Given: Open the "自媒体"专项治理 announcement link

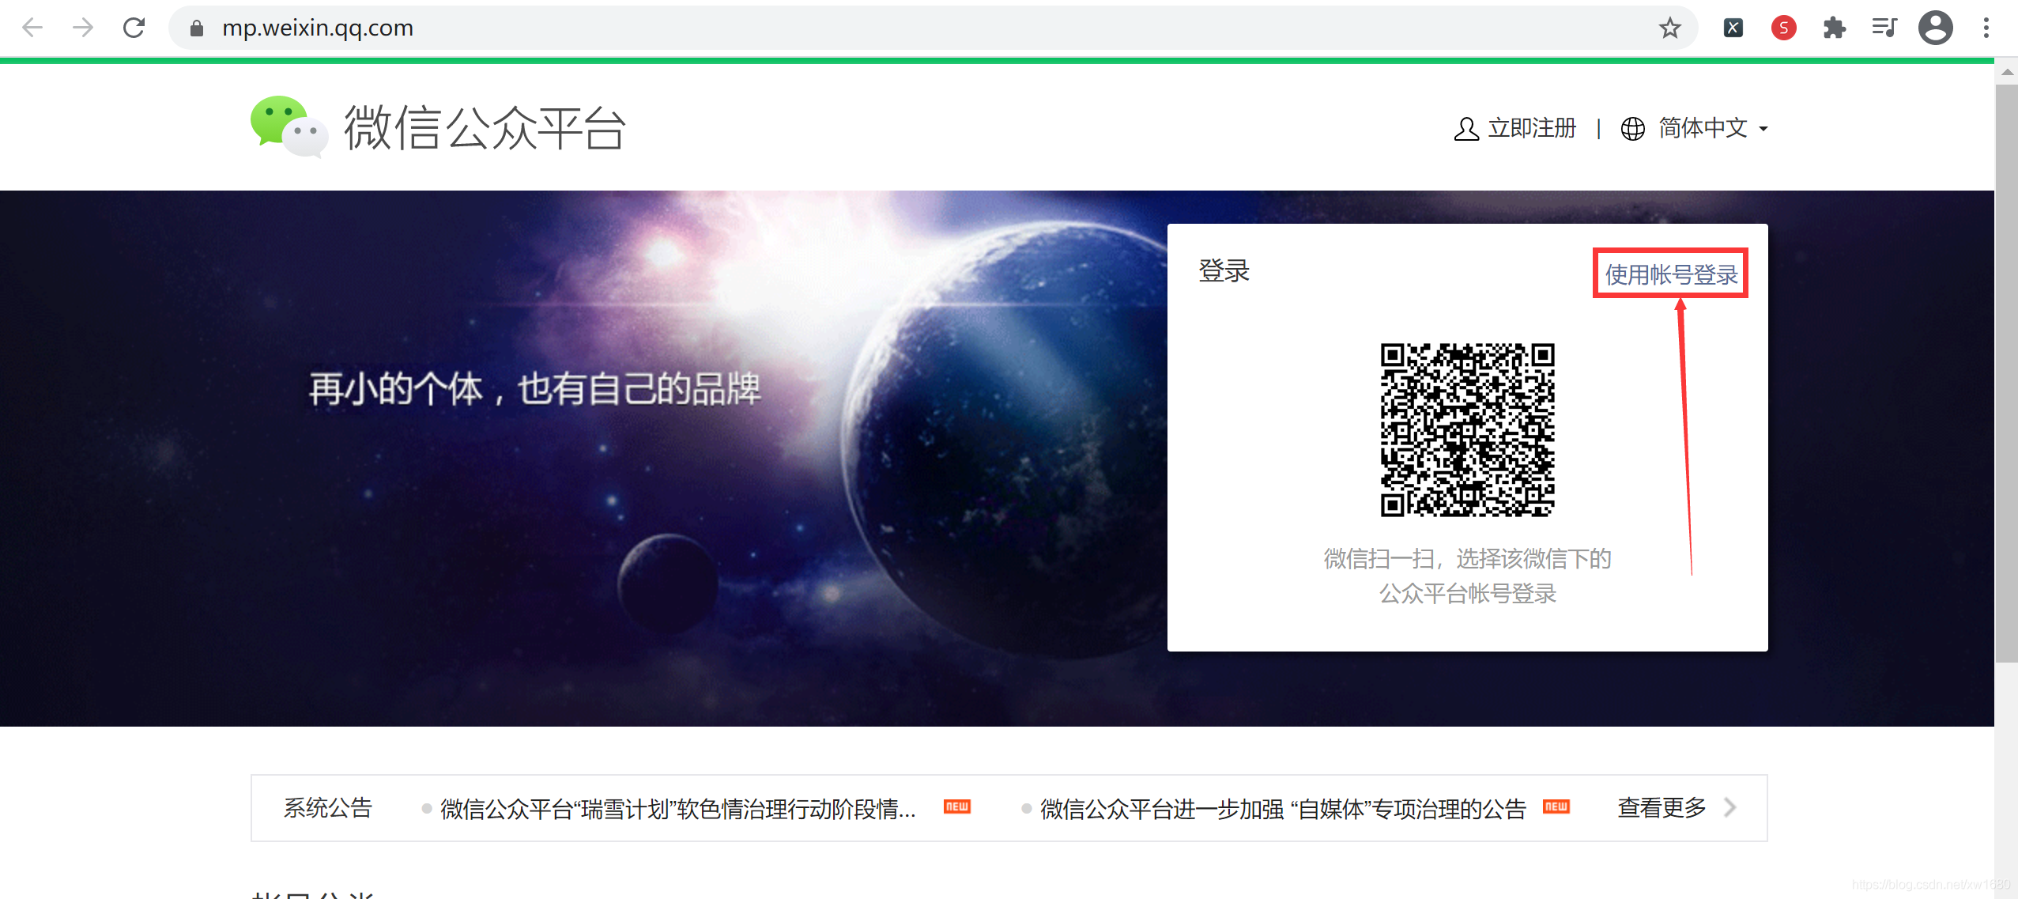Looking at the screenshot, I should pyautogui.click(x=1283, y=809).
